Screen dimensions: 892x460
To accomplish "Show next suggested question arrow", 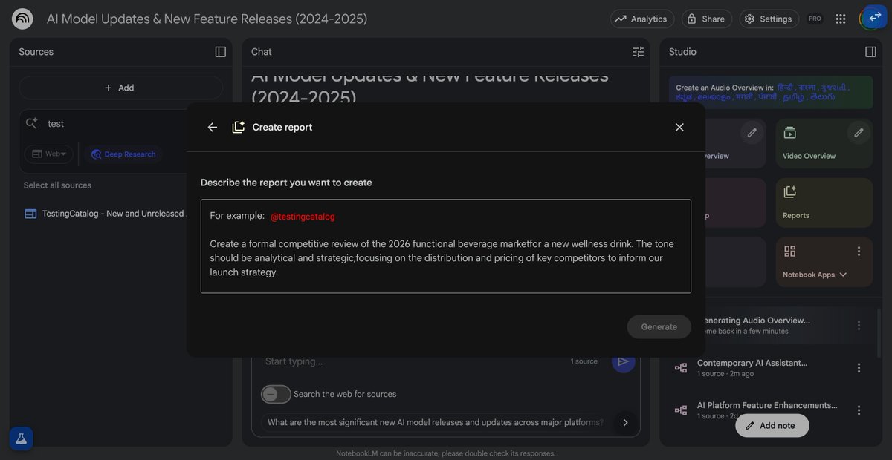I will click(625, 422).
